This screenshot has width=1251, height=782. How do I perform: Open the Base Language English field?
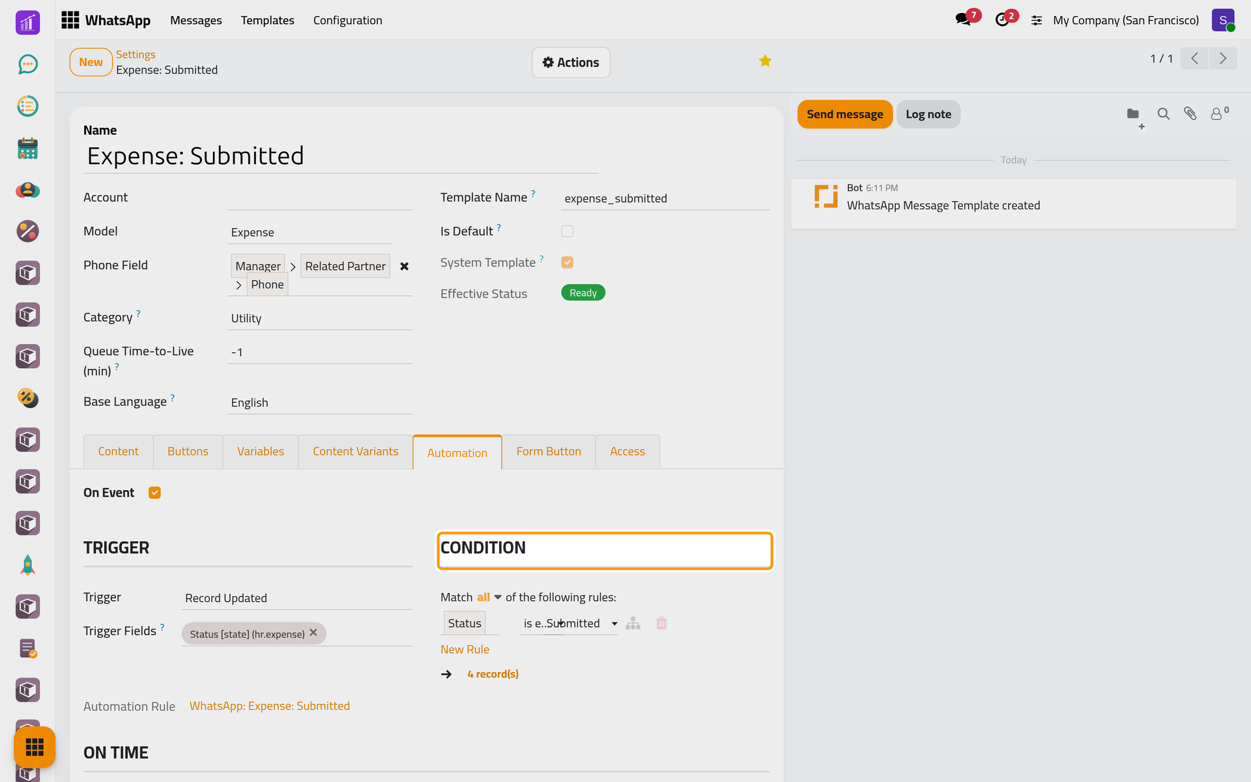point(319,403)
